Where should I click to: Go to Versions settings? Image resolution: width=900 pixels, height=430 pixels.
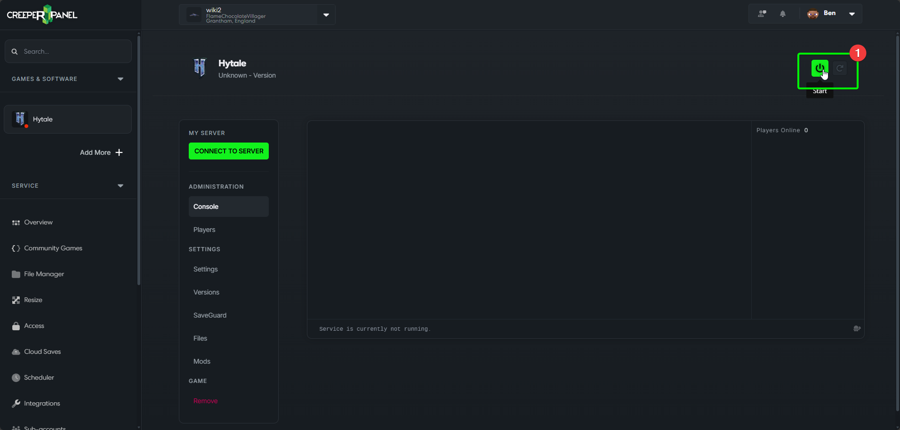pos(206,292)
